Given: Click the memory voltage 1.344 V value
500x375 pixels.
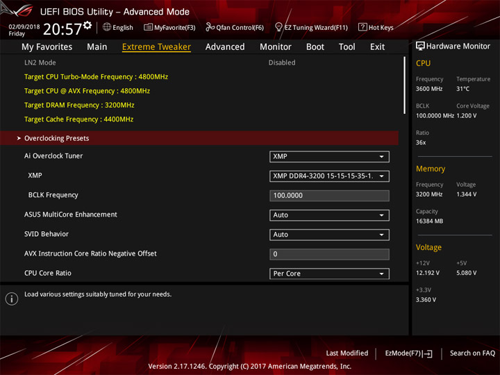Looking at the screenshot, I should tap(467, 194).
